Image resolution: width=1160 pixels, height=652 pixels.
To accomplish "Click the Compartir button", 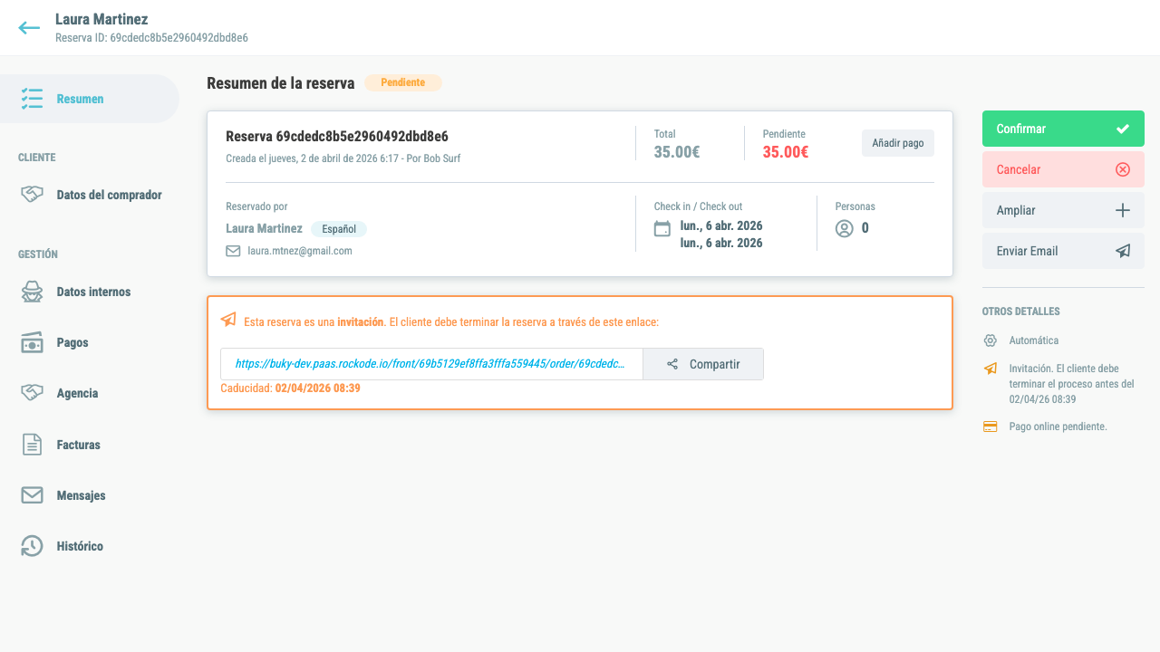I will 703,364.
